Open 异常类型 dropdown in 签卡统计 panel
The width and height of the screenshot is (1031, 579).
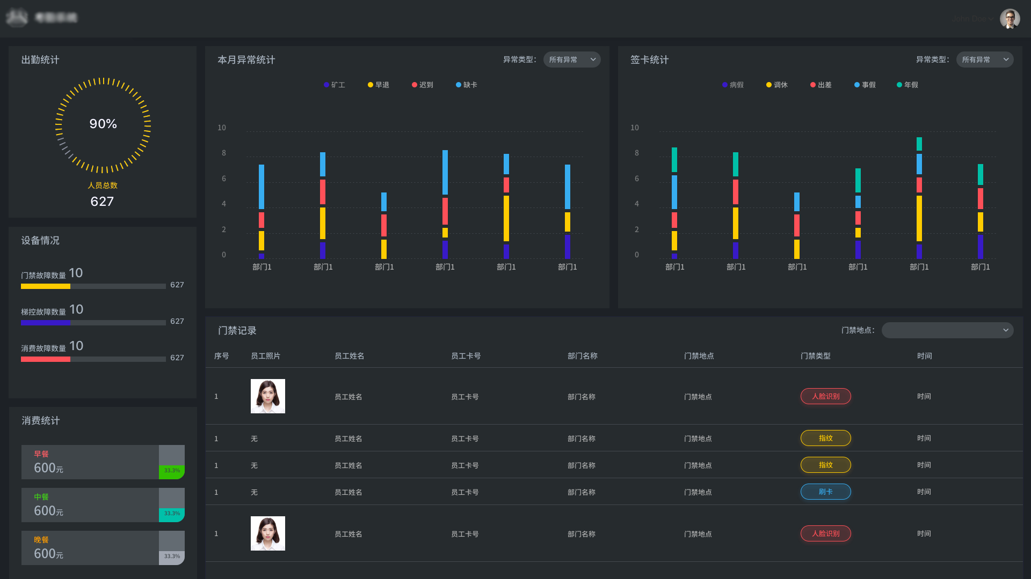[985, 60]
